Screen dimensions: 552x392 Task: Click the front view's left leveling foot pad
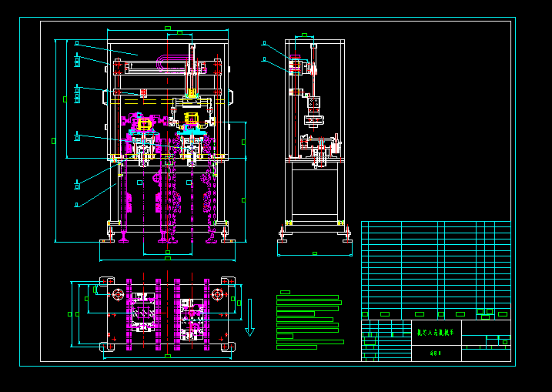pyautogui.click(x=107, y=241)
